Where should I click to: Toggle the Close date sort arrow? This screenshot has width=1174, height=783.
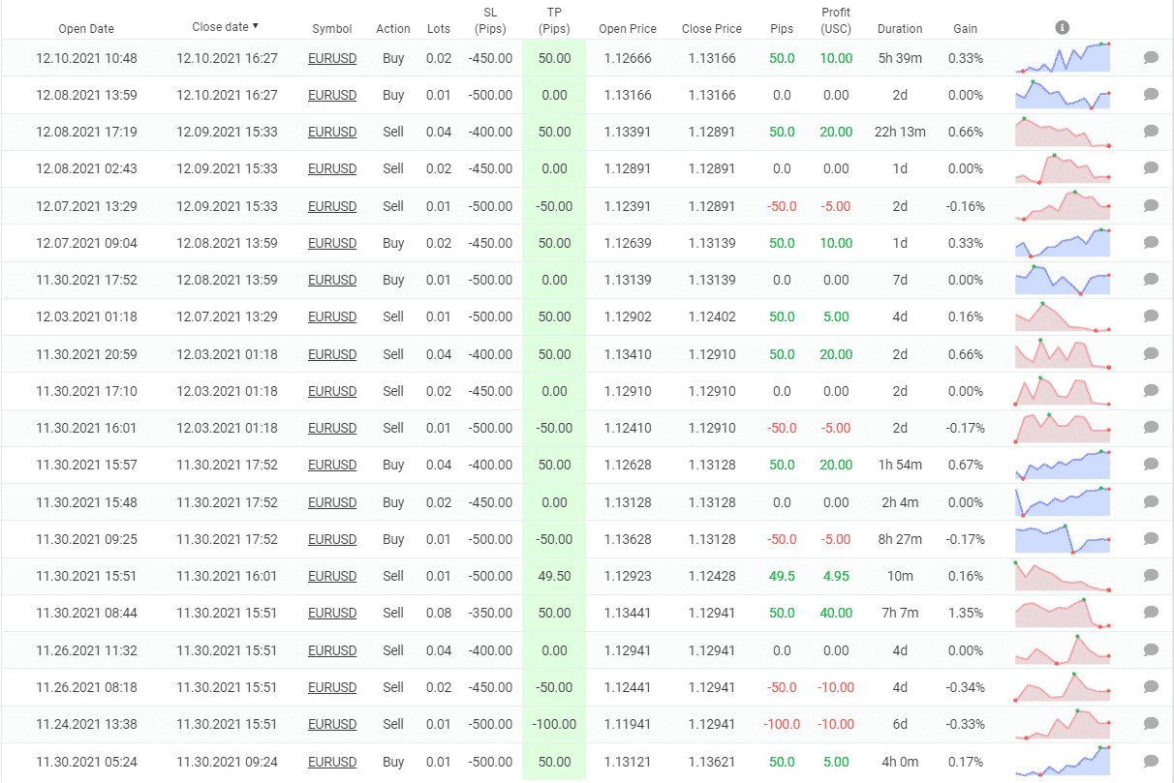[256, 26]
